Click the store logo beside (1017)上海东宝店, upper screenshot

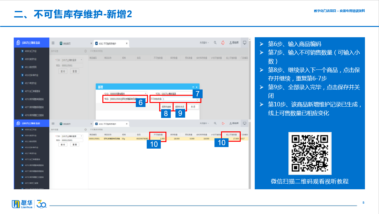(x=18, y=43)
